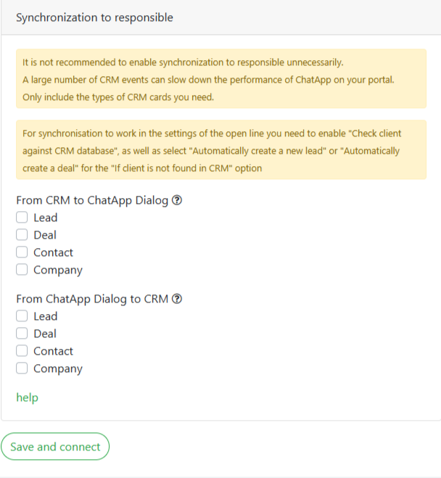
Task: Click the From CRM to ChatApp Dialog heading text
Action: click(92, 200)
